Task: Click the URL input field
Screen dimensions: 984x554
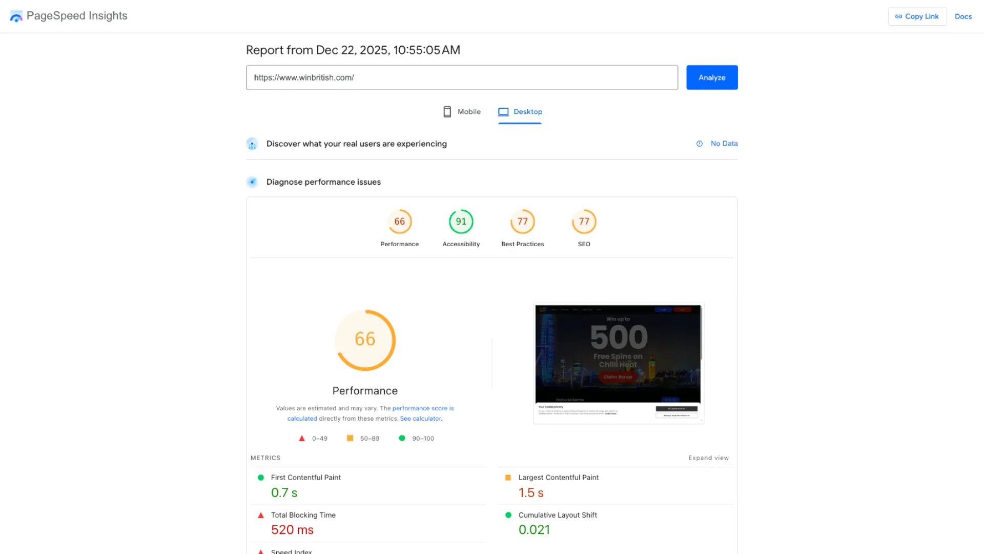Action: point(461,77)
